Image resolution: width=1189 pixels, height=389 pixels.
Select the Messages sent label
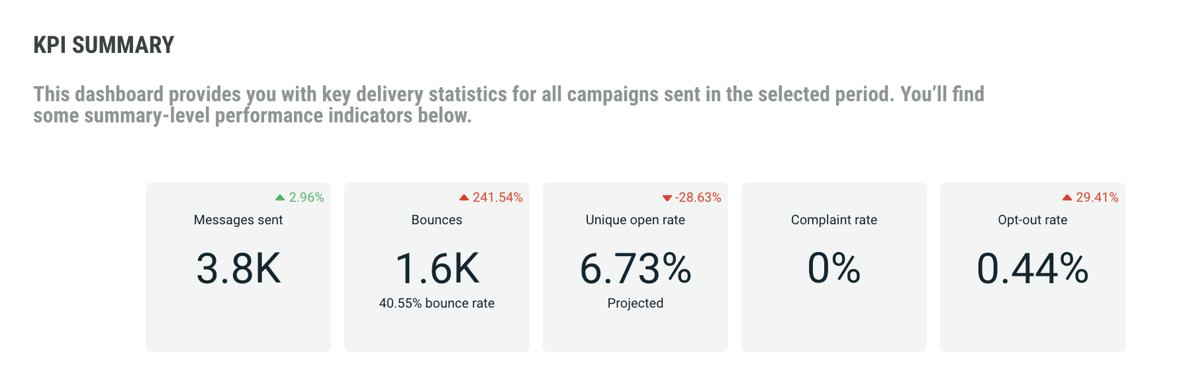coord(238,220)
